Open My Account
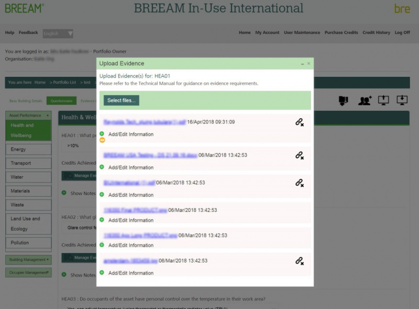The height and width of the screenshot is (309, 419). click(x=267, y=32)
